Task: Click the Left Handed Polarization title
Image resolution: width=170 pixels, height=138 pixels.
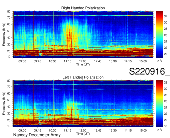Action: [83, 77]
